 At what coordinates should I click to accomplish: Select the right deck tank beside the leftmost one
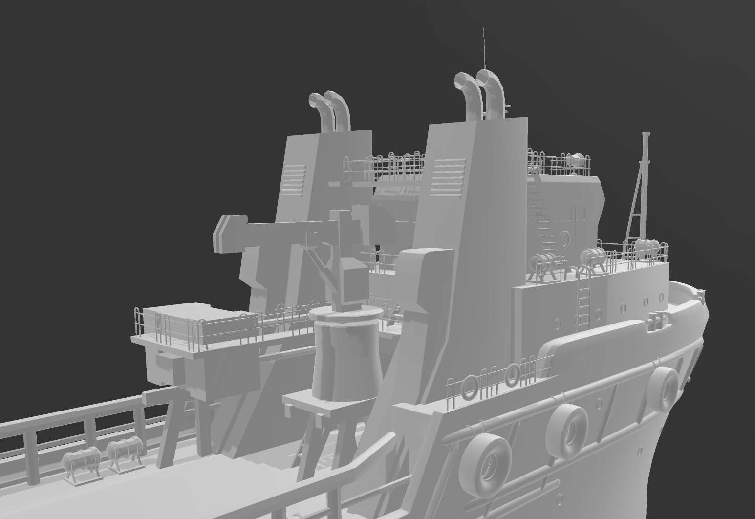(x=125, y=453)
